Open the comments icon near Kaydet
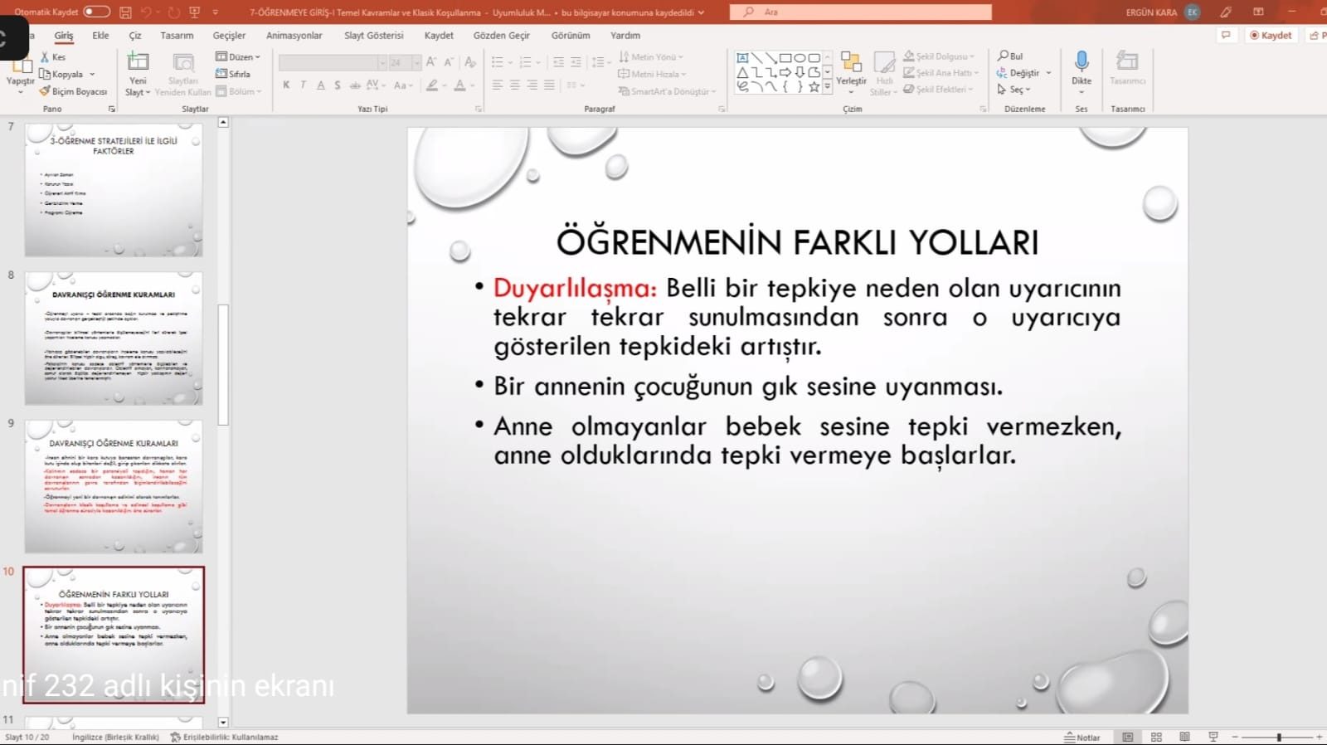 pos(1226,36)
